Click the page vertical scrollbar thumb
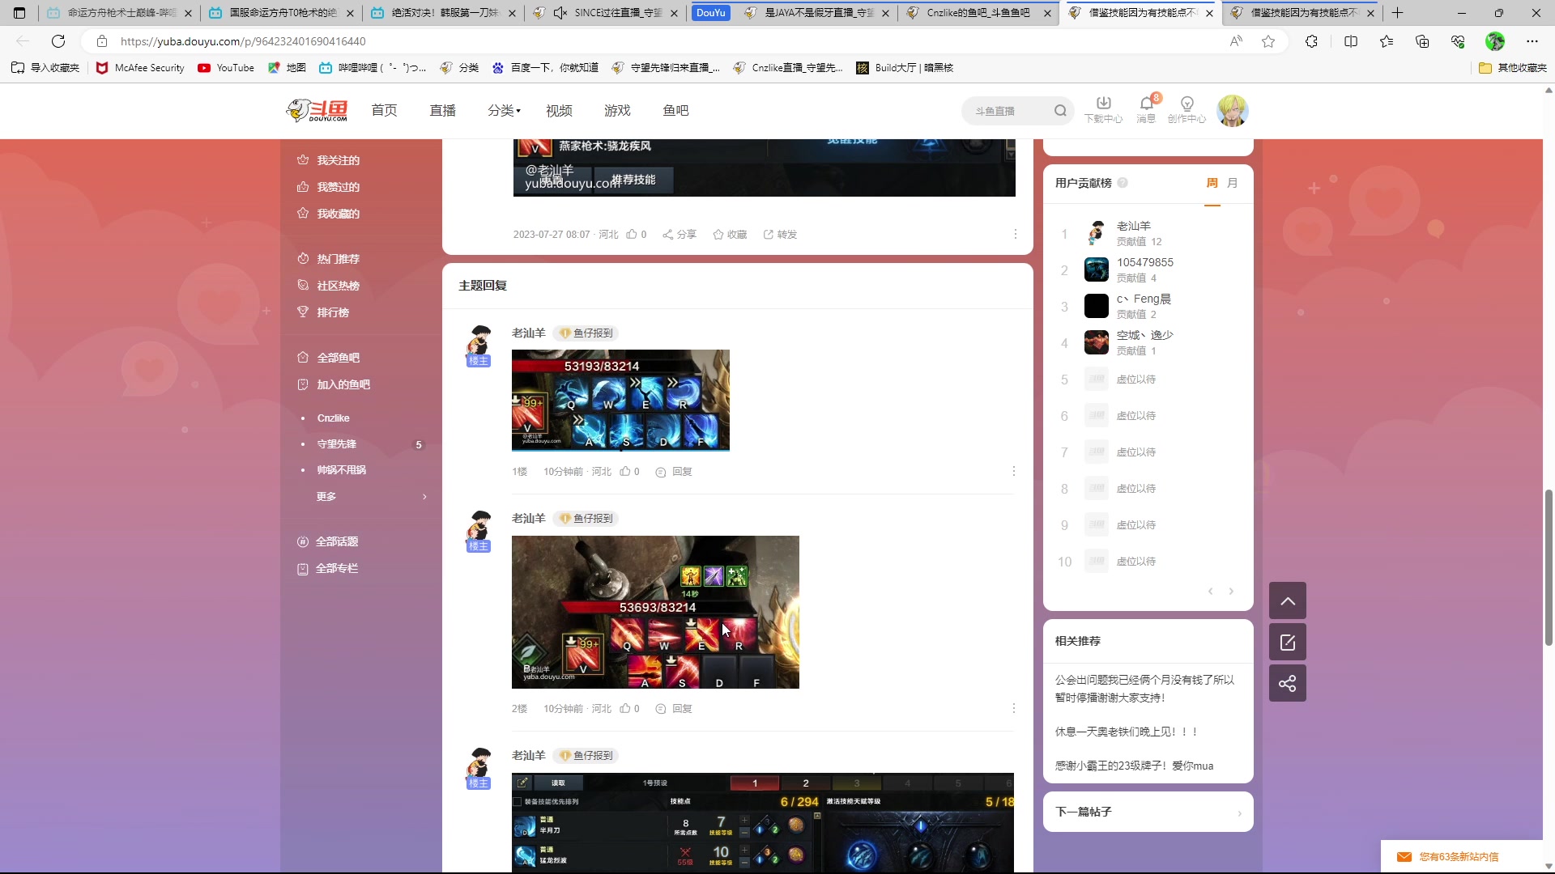This screenshot has height=874, width=1555. pos(1549,566)
